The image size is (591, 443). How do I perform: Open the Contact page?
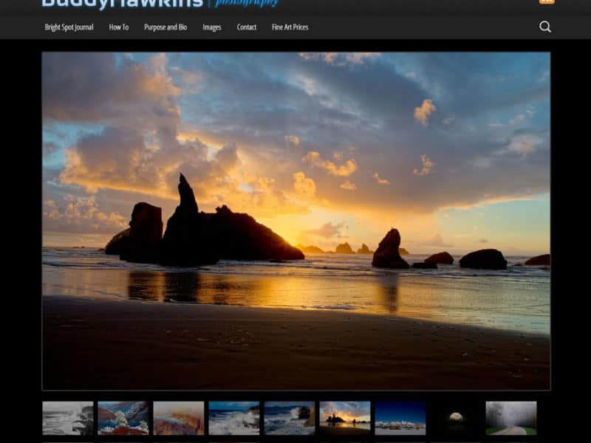[x=247, y=27]
